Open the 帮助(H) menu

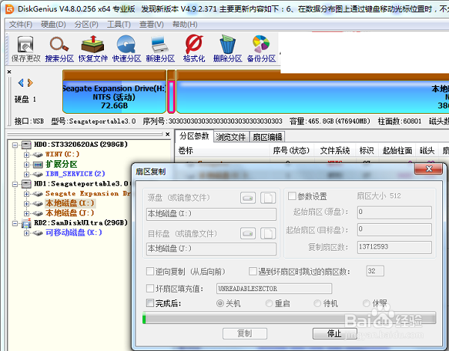[185, 25]
